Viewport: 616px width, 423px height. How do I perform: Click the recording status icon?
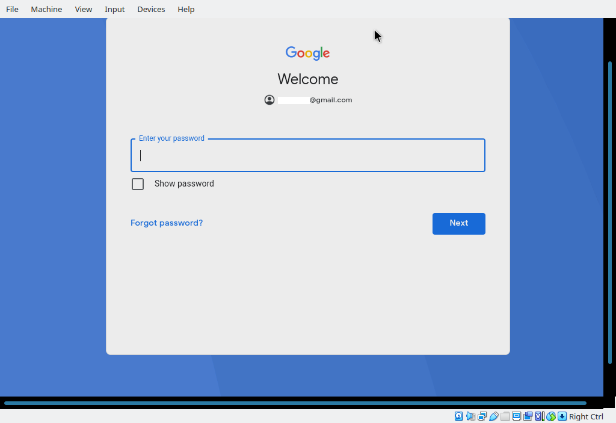click(x=528, y=416)
